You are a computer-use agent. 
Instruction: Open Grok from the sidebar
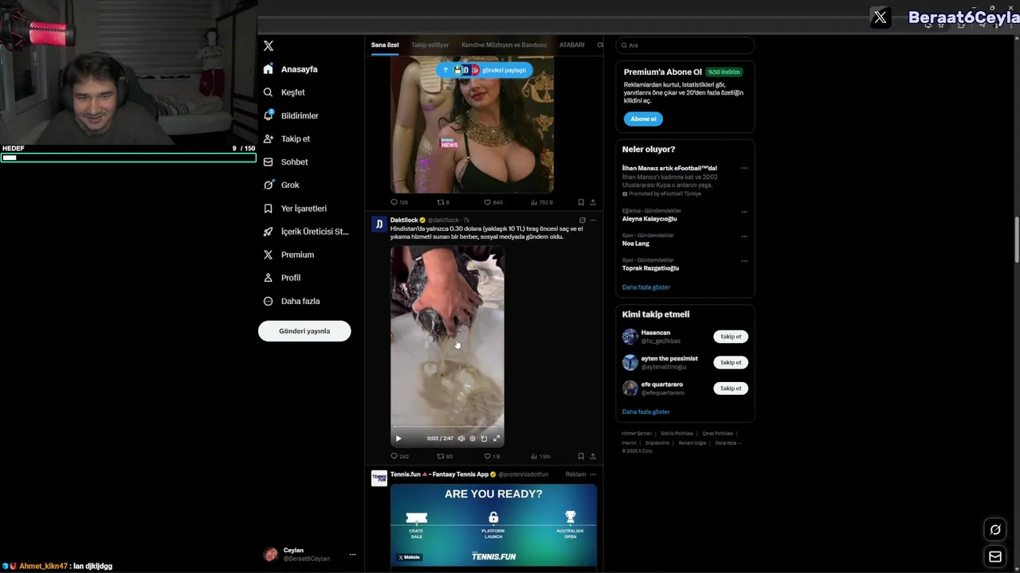(x=281, y=185)
